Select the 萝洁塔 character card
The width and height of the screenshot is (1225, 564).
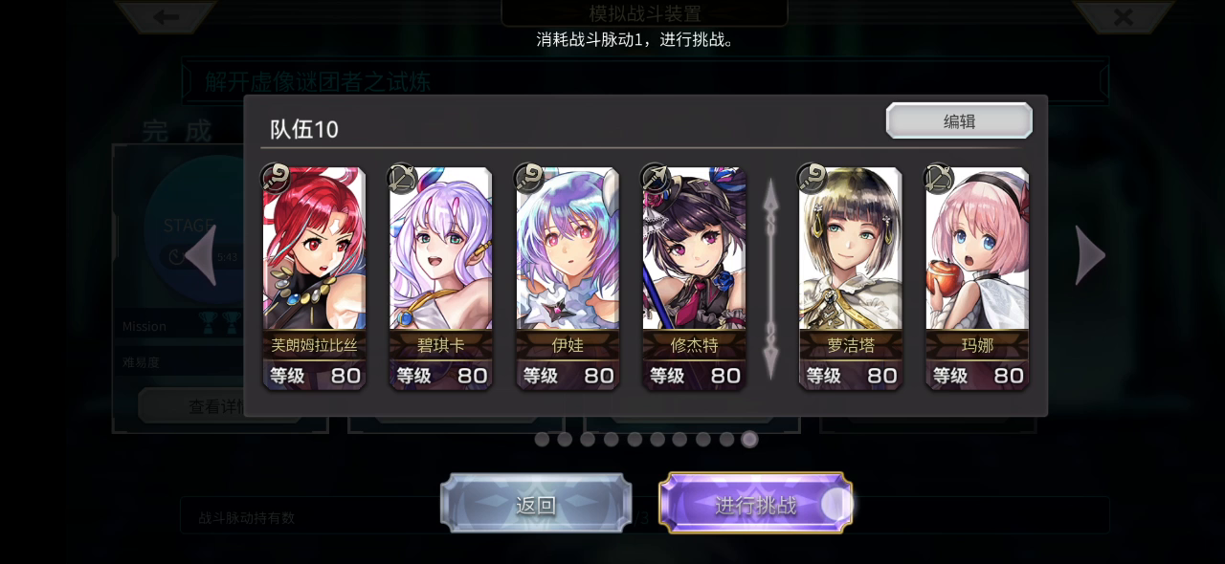click(x=850, y=278)
